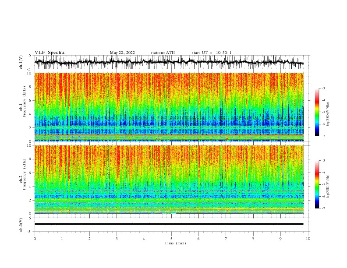Click time axis tick label "10"
The height and width of the screenshot is (268, 347).
(308, 239)
